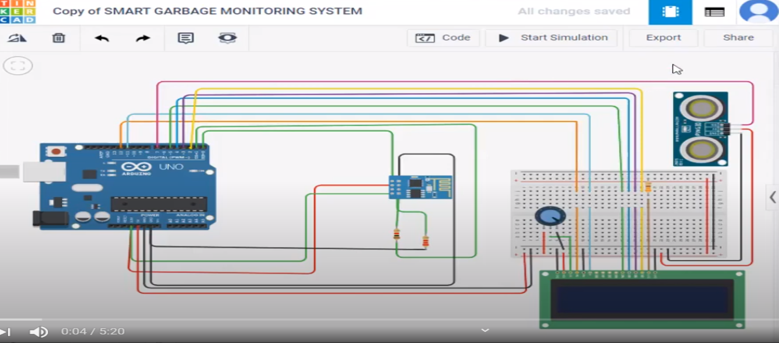This screenshot has height=343, width=779.
Task: Delete with the trash can icon
Action: [x=58, y=38]
